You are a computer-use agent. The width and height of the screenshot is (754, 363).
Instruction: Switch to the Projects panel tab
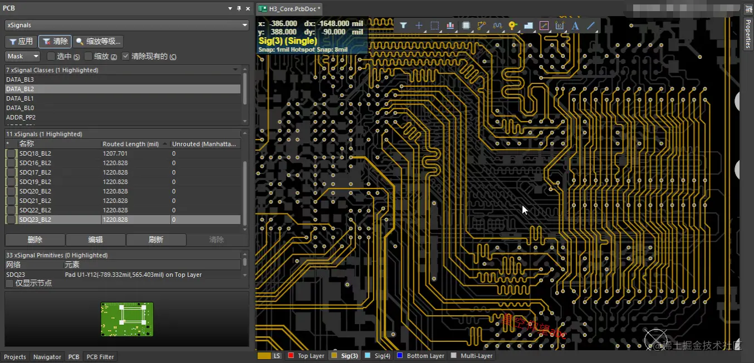tap(15, 357)
